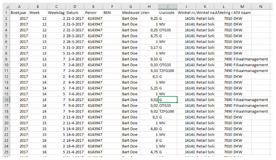Click date 21-4-2017 in row 25
The width and height of the screenshot is (276, 160).
point(75,152)
